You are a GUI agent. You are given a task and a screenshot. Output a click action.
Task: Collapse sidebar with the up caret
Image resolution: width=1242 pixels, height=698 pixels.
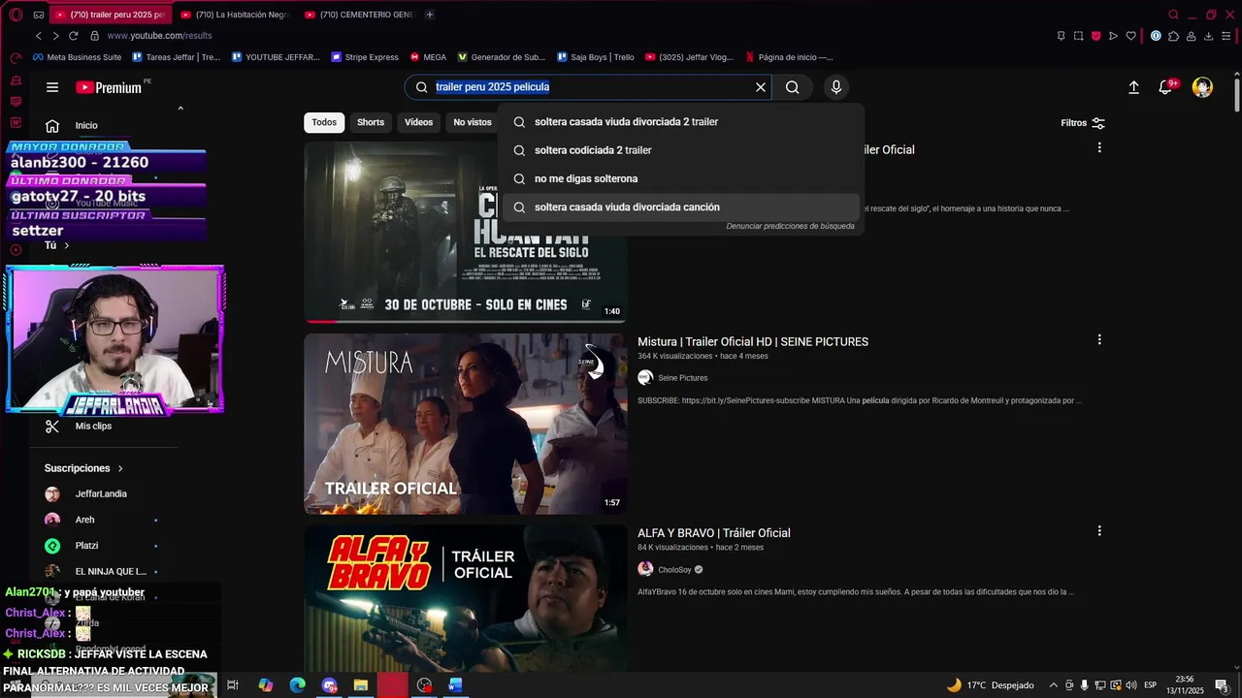pos(180,109)
